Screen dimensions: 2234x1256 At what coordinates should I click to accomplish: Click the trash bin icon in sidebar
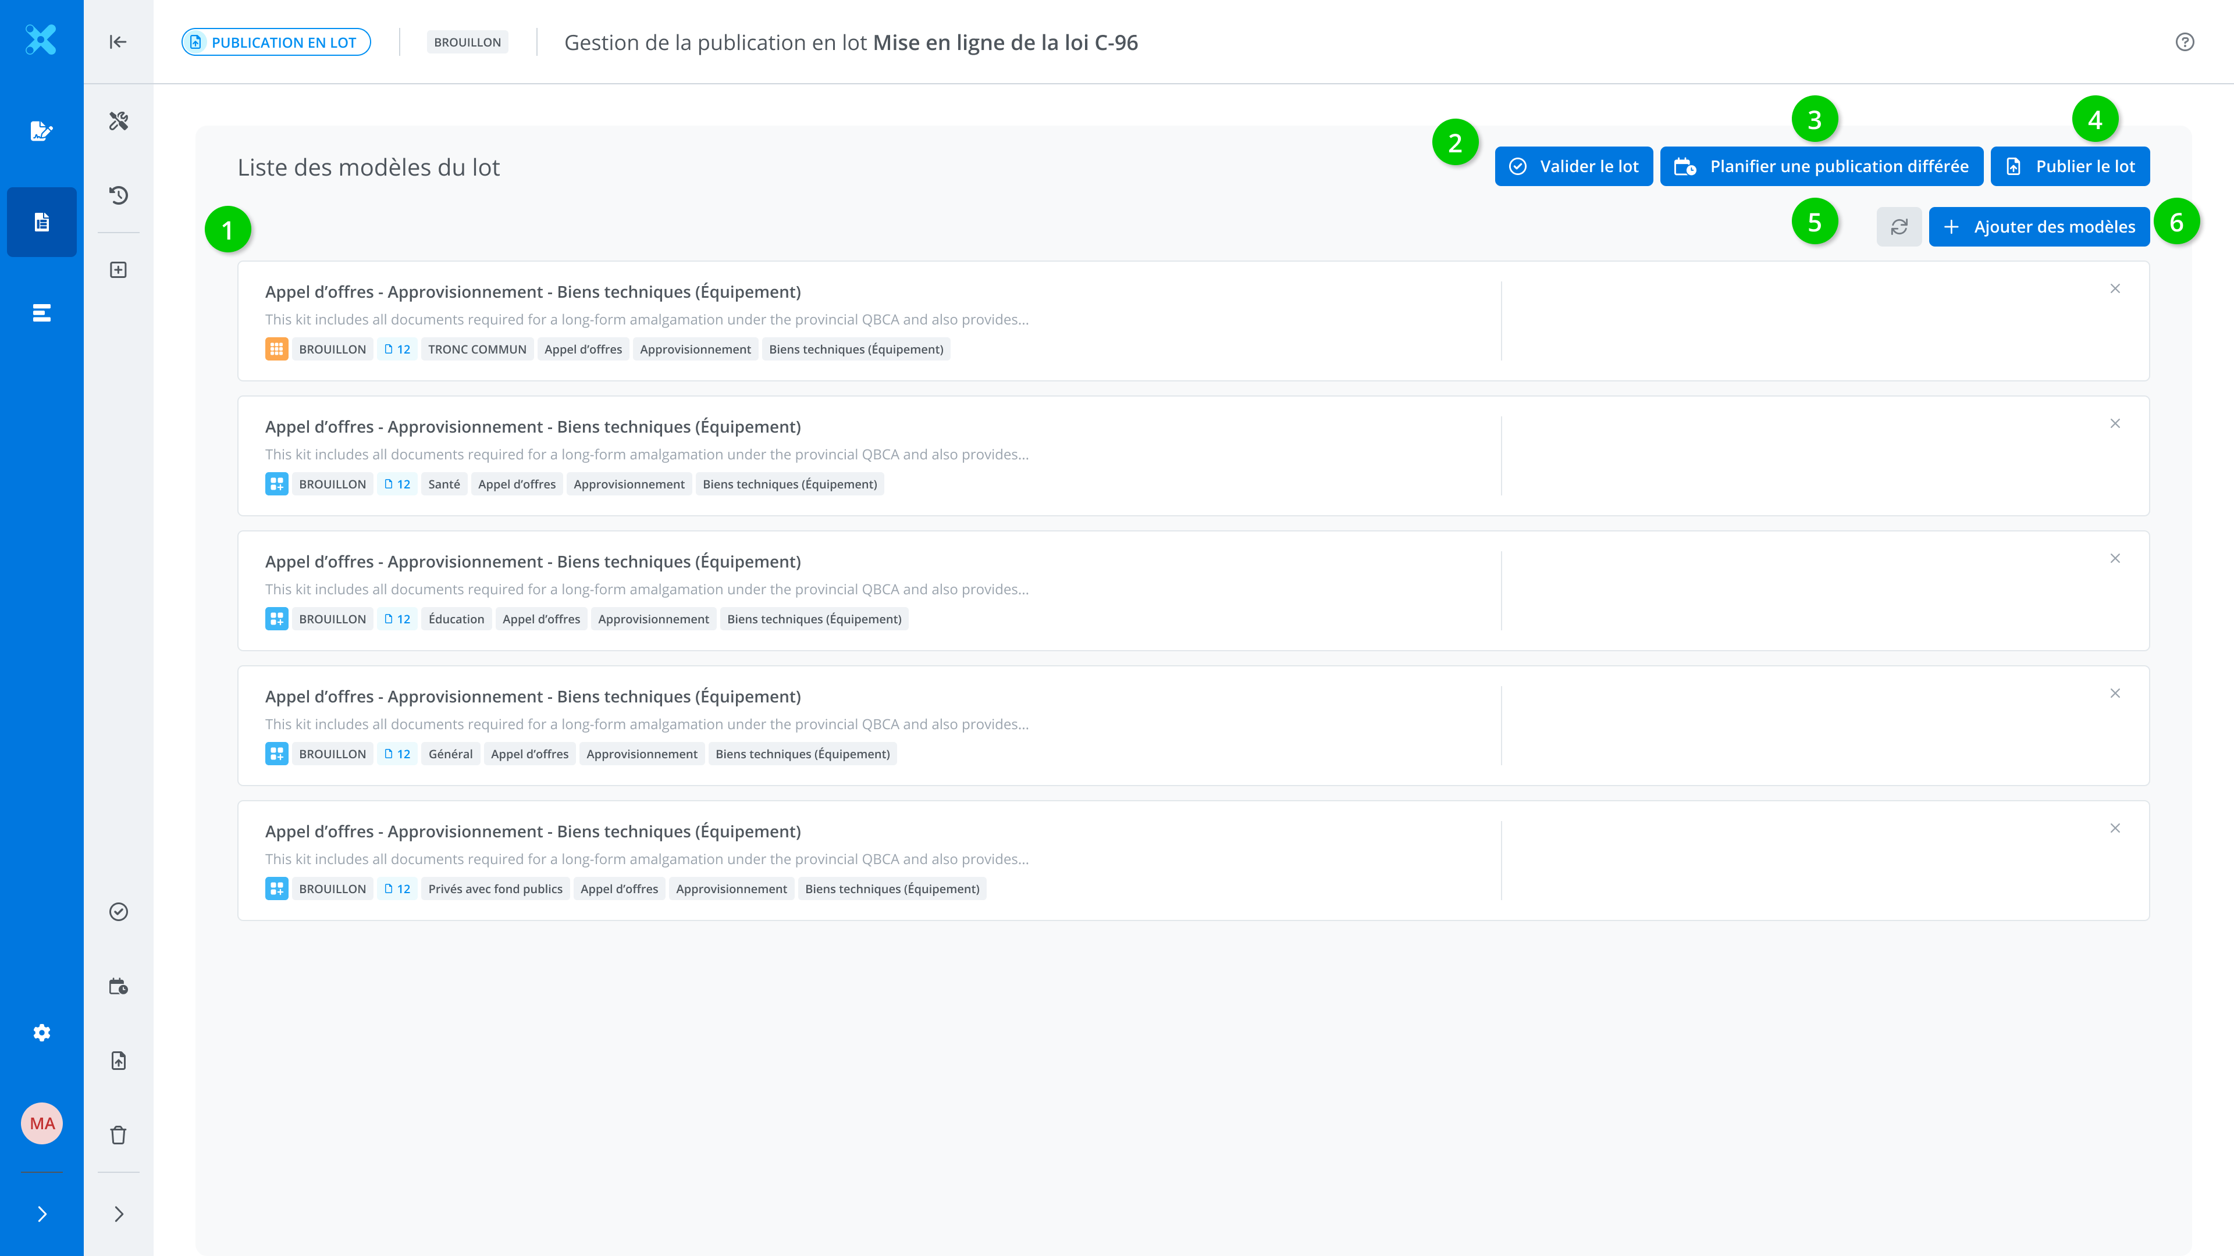pos(119,1134)
